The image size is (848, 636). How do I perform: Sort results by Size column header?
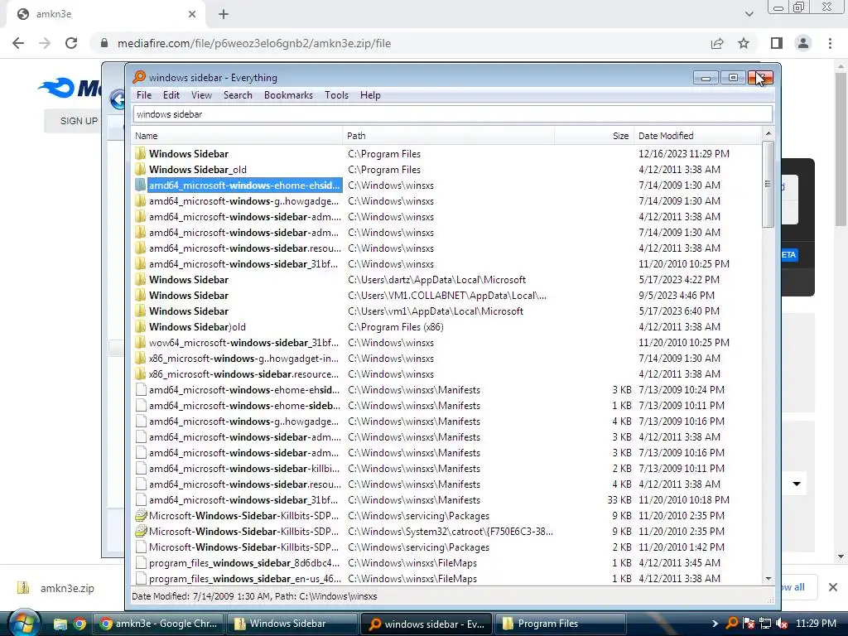click(594, 136)
